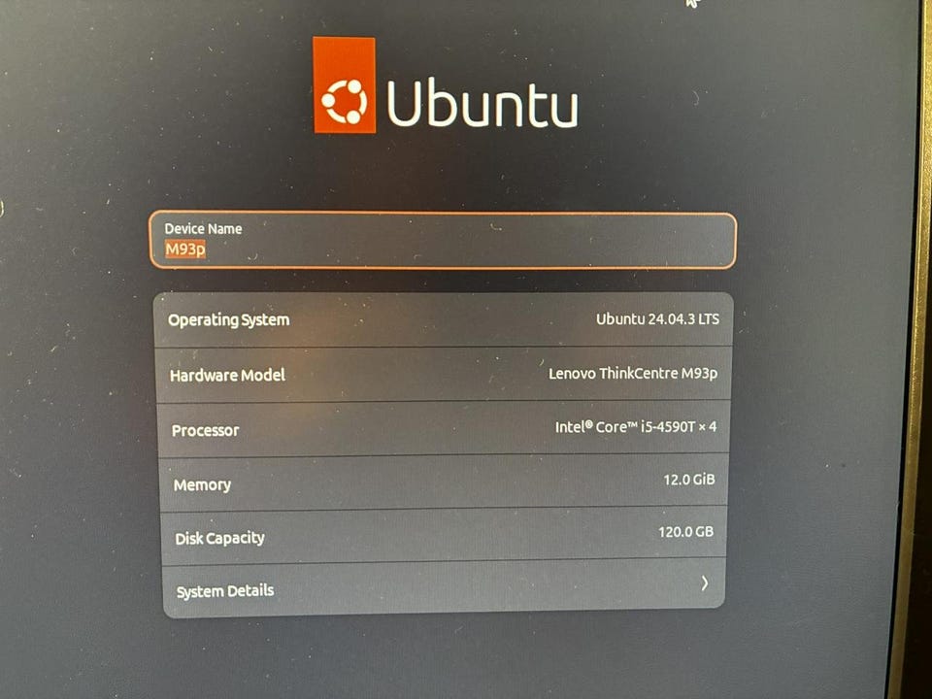932x699 pixels.
Task: Click the highlighted M93p device name text
Action: pos(185,250)
